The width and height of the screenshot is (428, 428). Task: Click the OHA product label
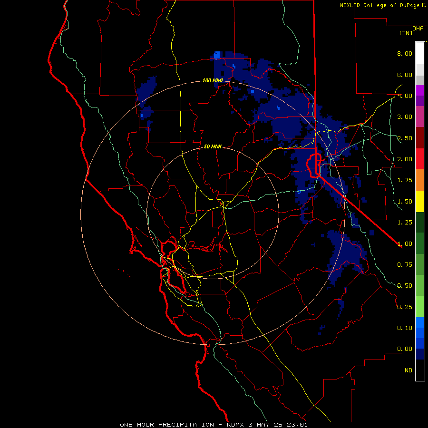tap(418, 29)
